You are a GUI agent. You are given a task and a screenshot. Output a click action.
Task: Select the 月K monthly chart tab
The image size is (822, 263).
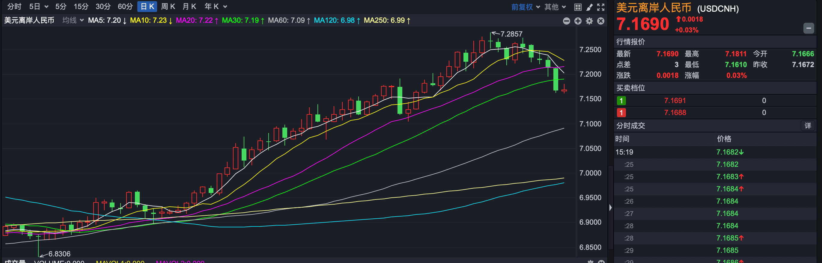tap(189, 7)
